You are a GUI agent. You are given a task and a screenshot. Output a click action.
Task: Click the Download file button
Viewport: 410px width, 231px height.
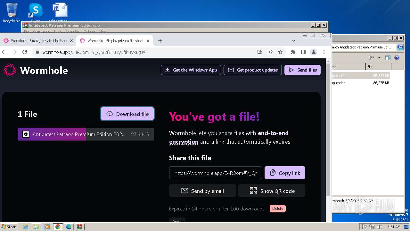coord(127,114)
